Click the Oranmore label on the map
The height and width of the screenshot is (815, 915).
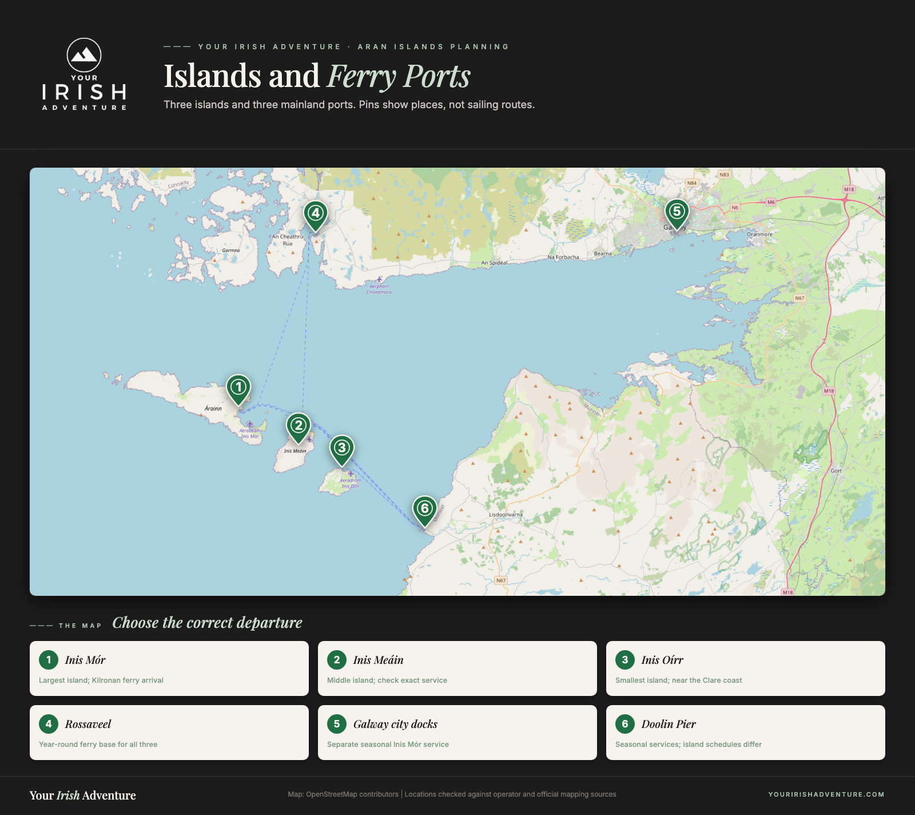tap(759, 234)
